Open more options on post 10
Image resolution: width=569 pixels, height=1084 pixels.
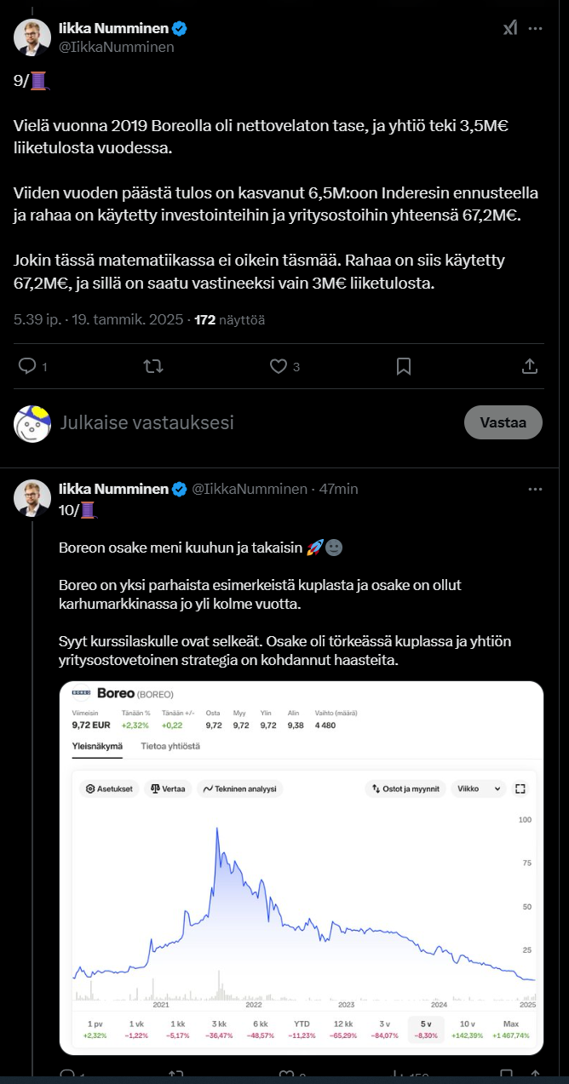tap(535, 490)
